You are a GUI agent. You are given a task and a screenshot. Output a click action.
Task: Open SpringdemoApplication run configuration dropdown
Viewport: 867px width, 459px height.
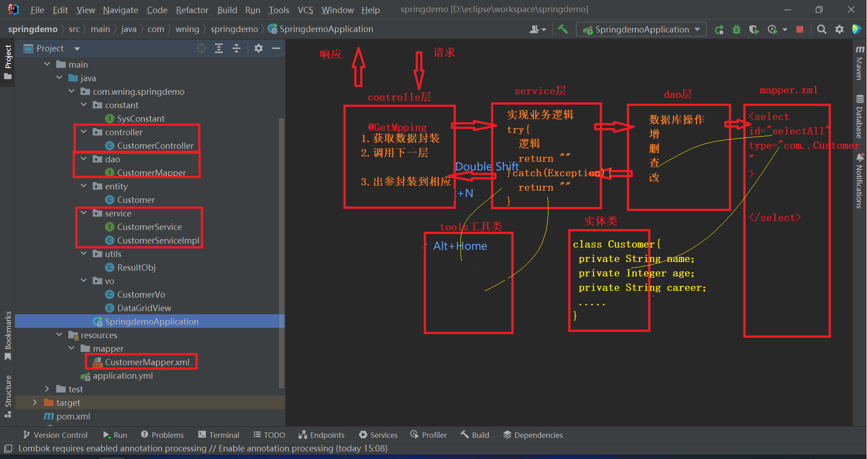point(642,29)
